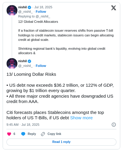Click the Read 1 reply button
Viewport: 122px width, 153px height.
coord(61,142)
